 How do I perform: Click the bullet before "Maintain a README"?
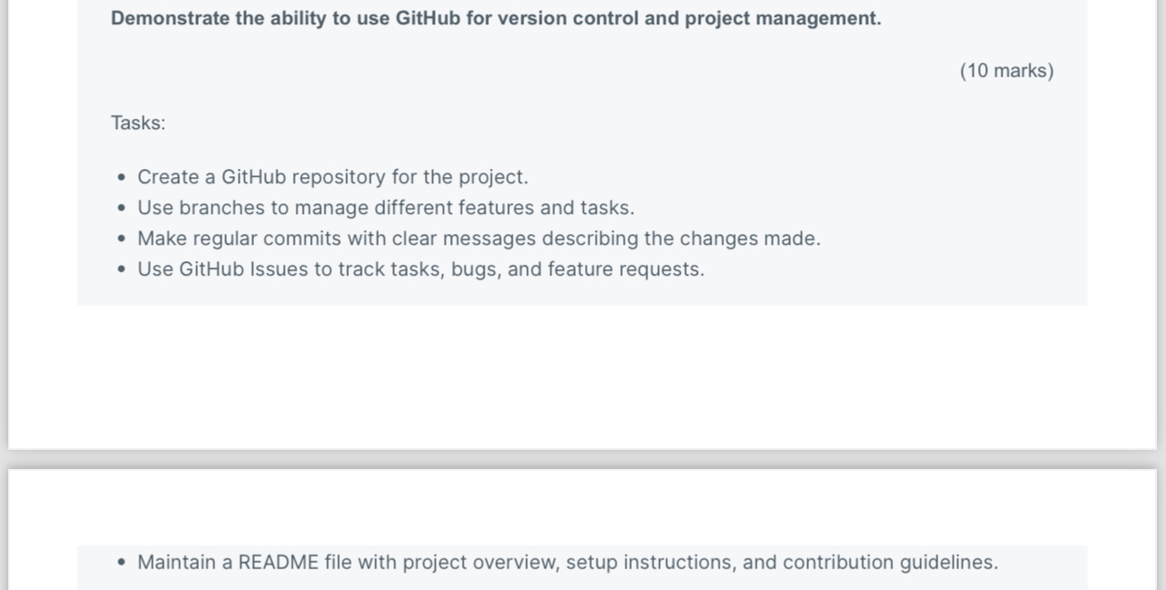coord(122,563)
